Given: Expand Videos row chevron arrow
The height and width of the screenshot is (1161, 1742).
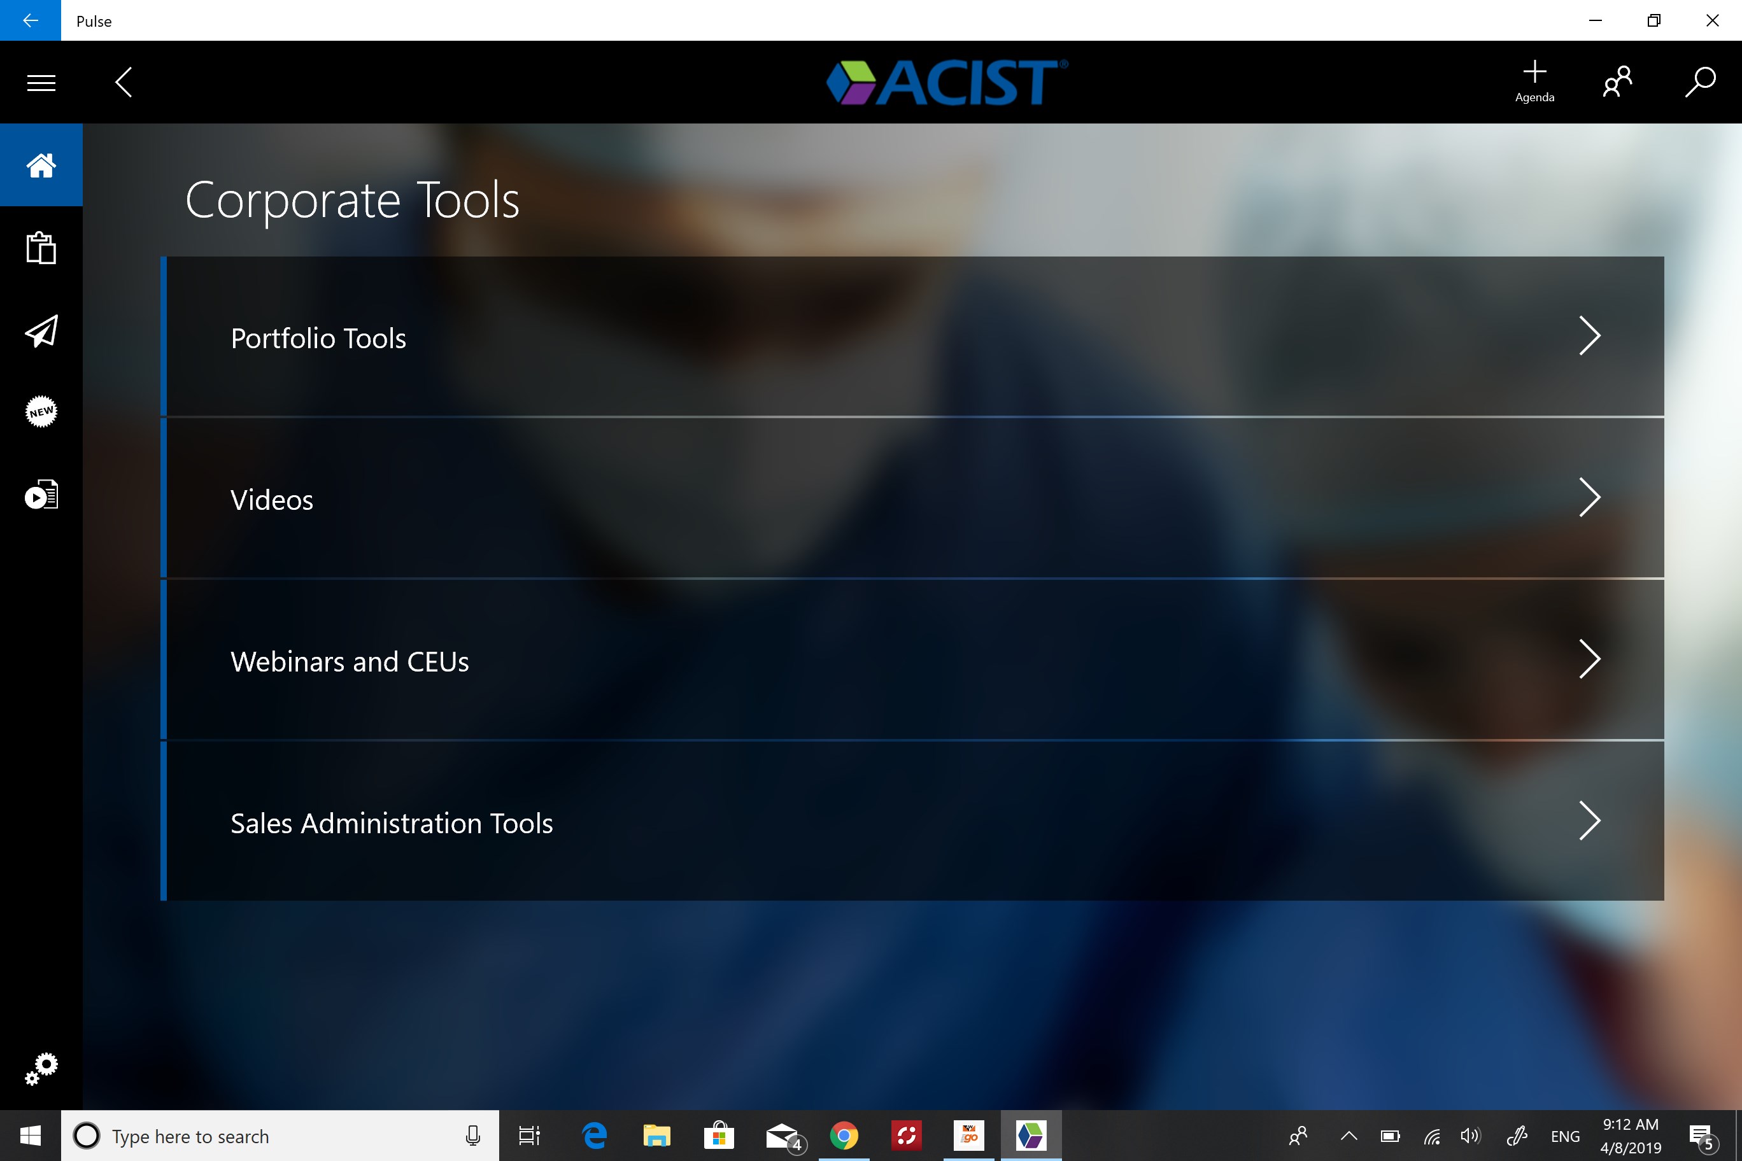Looking at the screenshot, I should tap(1589, 498).
